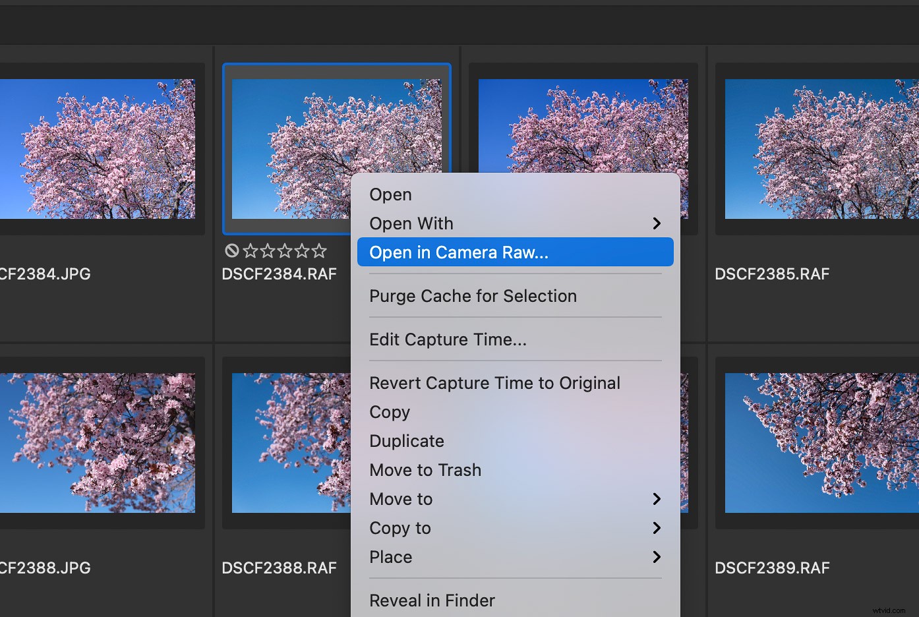Apply a two-star rating to DSCF2384.RAF
This screenshot has height=617, width=919.
pos(267,250)
